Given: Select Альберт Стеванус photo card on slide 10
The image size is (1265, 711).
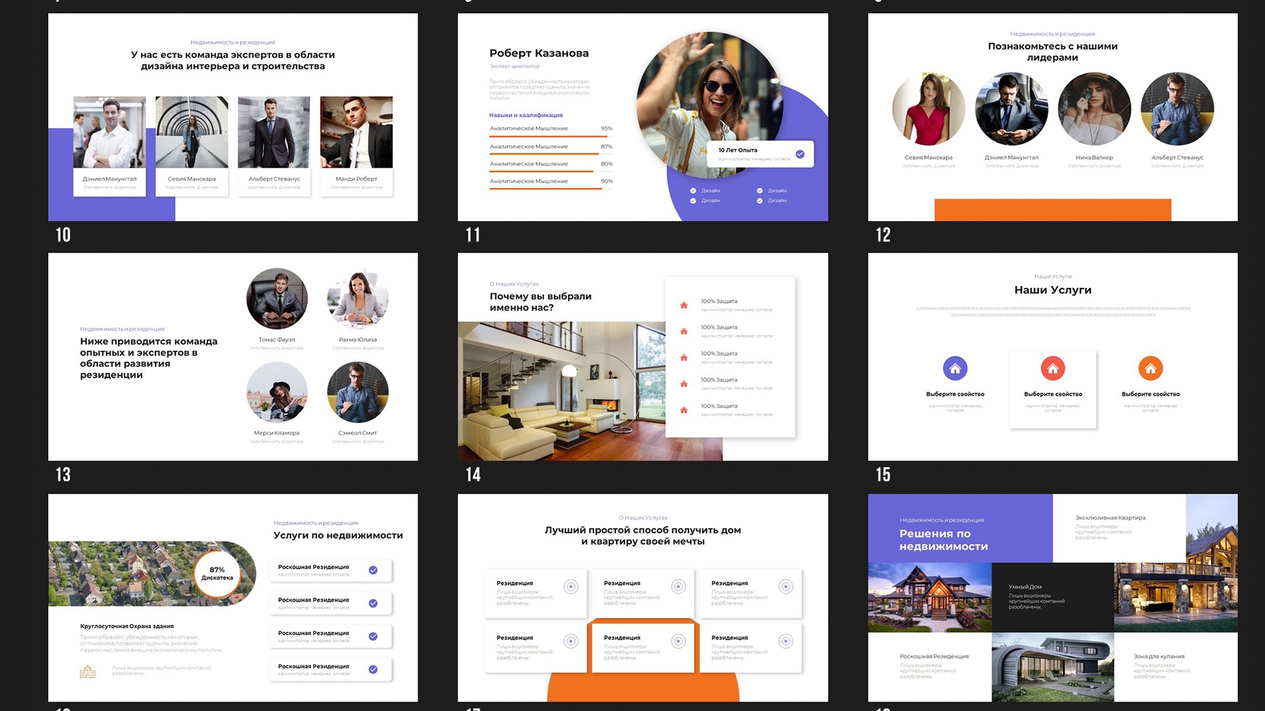Looking at the screenshot, I should 274,146.
